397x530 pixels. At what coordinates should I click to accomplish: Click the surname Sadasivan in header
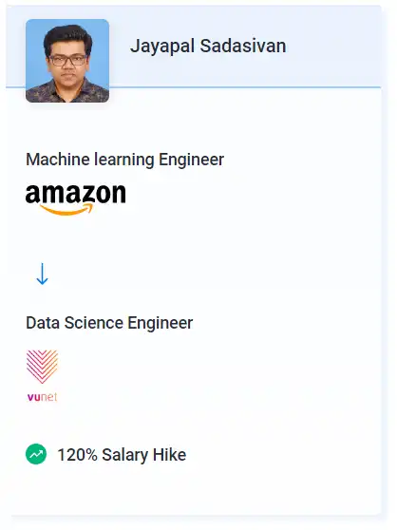coord(243,46)
